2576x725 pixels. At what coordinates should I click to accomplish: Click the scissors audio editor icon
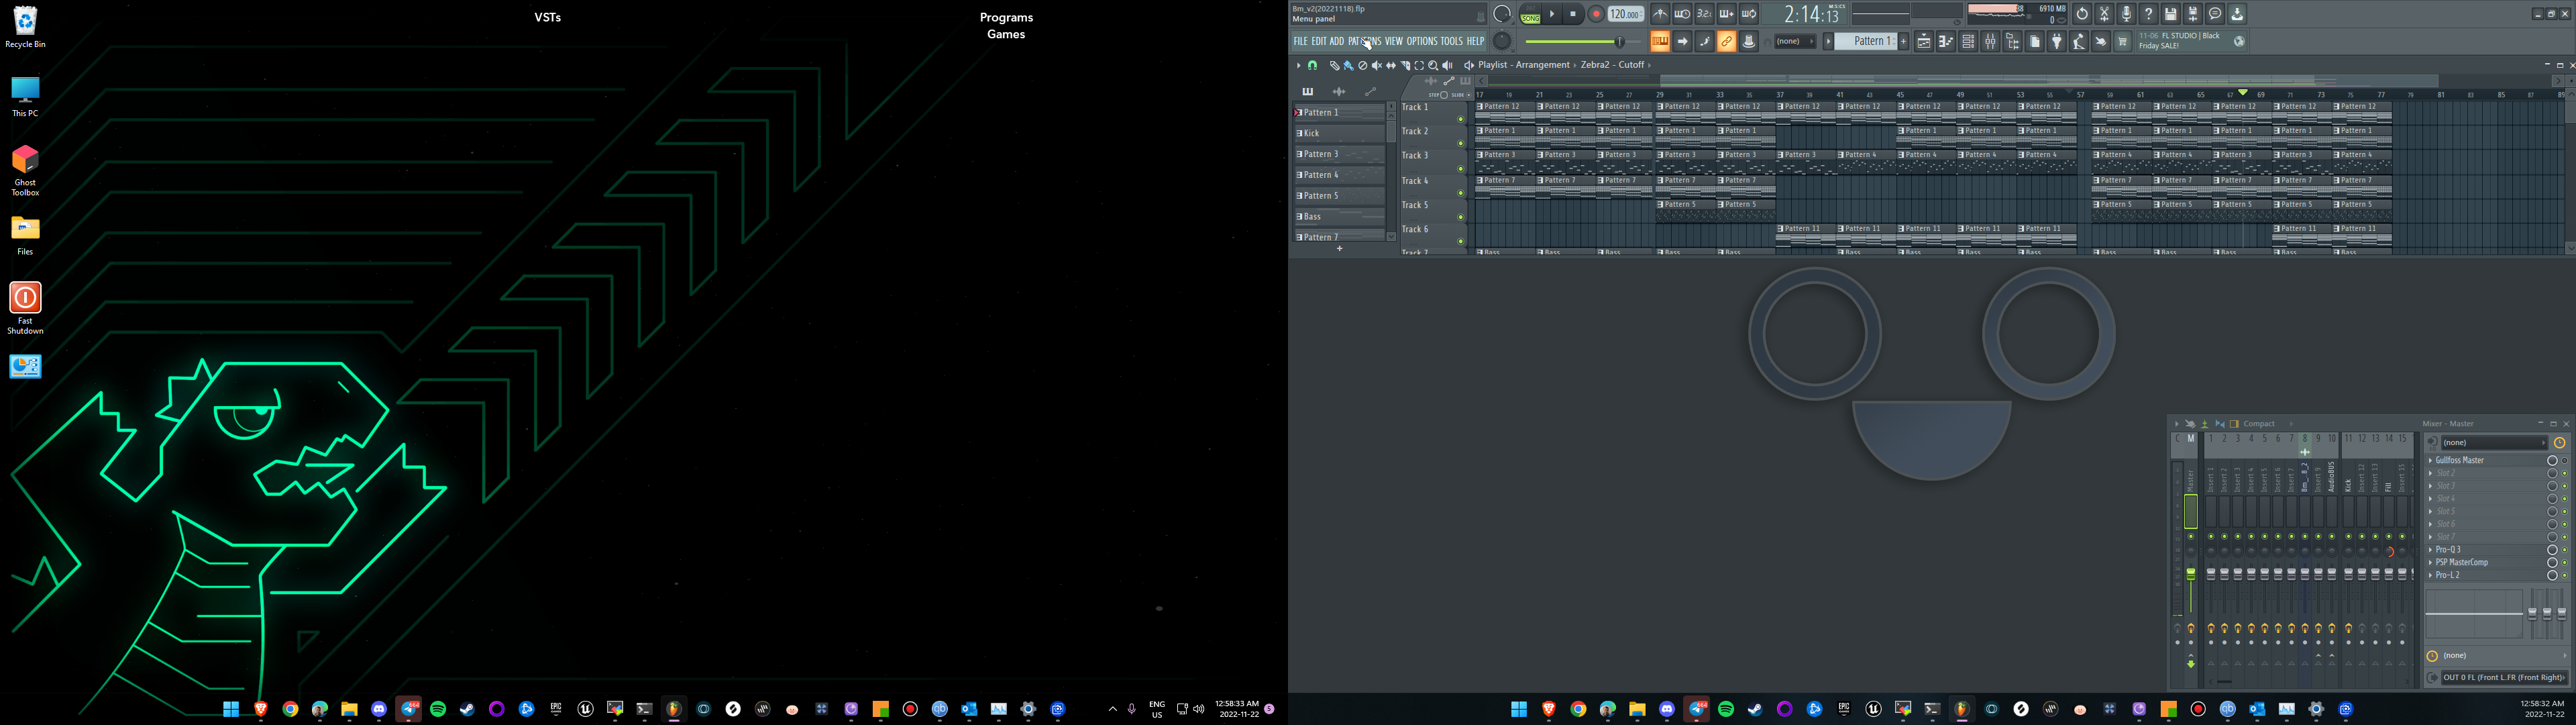point(2104,14)
